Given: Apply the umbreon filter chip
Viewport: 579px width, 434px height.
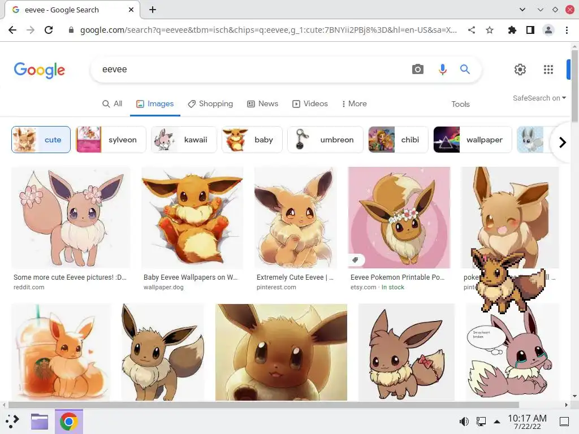Looking at the screenshot, I should coord(325,140).
